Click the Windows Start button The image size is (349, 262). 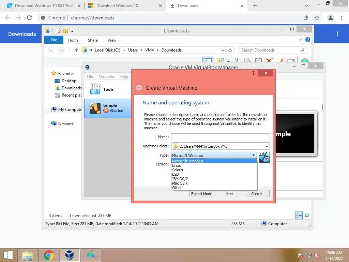[x=8, y=255]
